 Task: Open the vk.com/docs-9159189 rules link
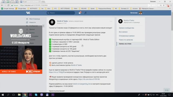(x=89, y=79)
